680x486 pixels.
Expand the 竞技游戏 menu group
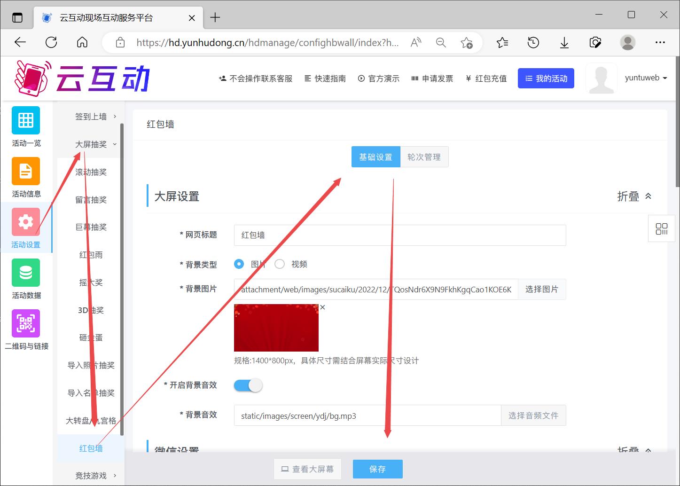[x=91, y=476]
